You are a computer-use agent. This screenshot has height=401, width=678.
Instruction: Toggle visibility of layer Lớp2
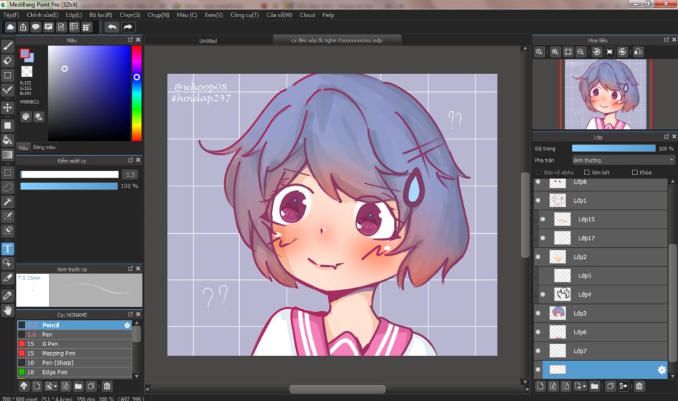[538, 257]
